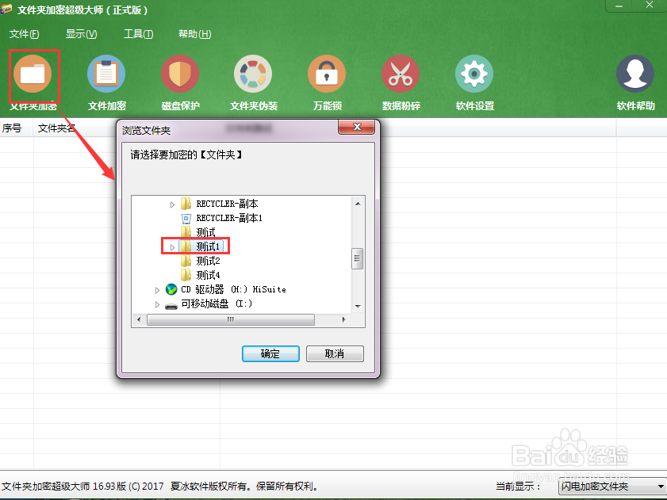
Task: Expand the 可移动磁盘 (I:) node
Action: point(157,304)
